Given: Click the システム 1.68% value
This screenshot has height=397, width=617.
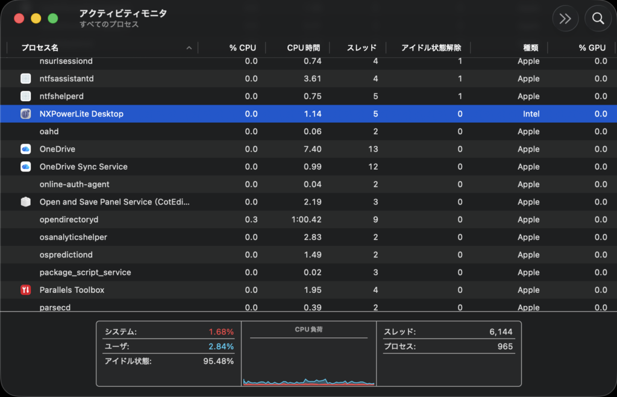Looking at the screenshot, I should 221,332.
